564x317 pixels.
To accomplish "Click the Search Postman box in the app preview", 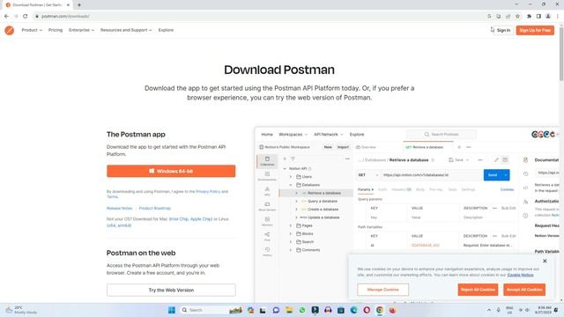I will click(x=442, y=135).
